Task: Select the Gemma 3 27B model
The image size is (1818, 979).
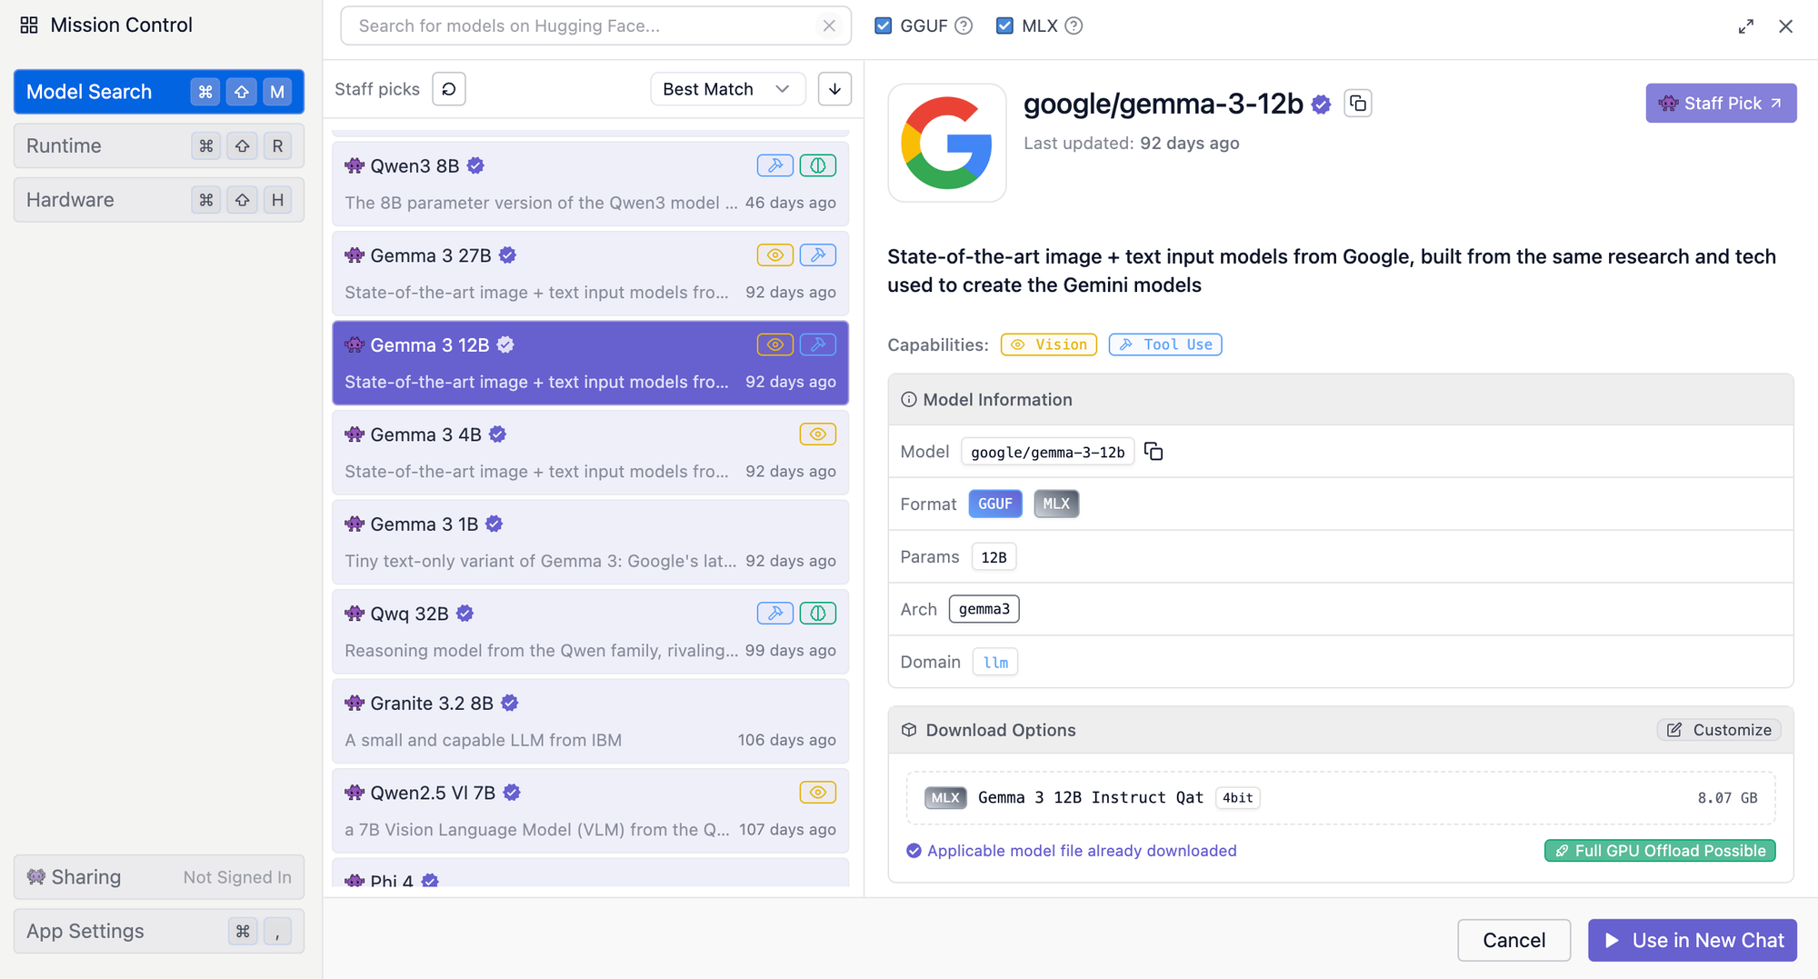Action: (x=590, y=274)
